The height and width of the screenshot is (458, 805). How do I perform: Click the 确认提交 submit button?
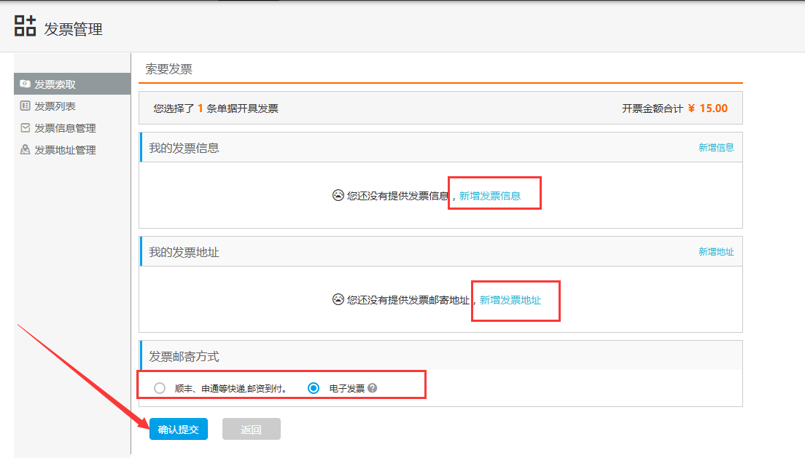[x=178, y=429]
